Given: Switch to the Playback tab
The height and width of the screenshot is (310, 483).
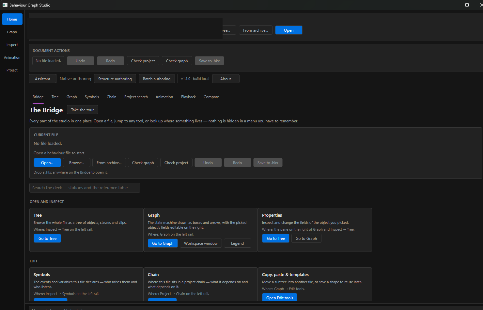Looking at the screenshot, I should coord(188,97).
